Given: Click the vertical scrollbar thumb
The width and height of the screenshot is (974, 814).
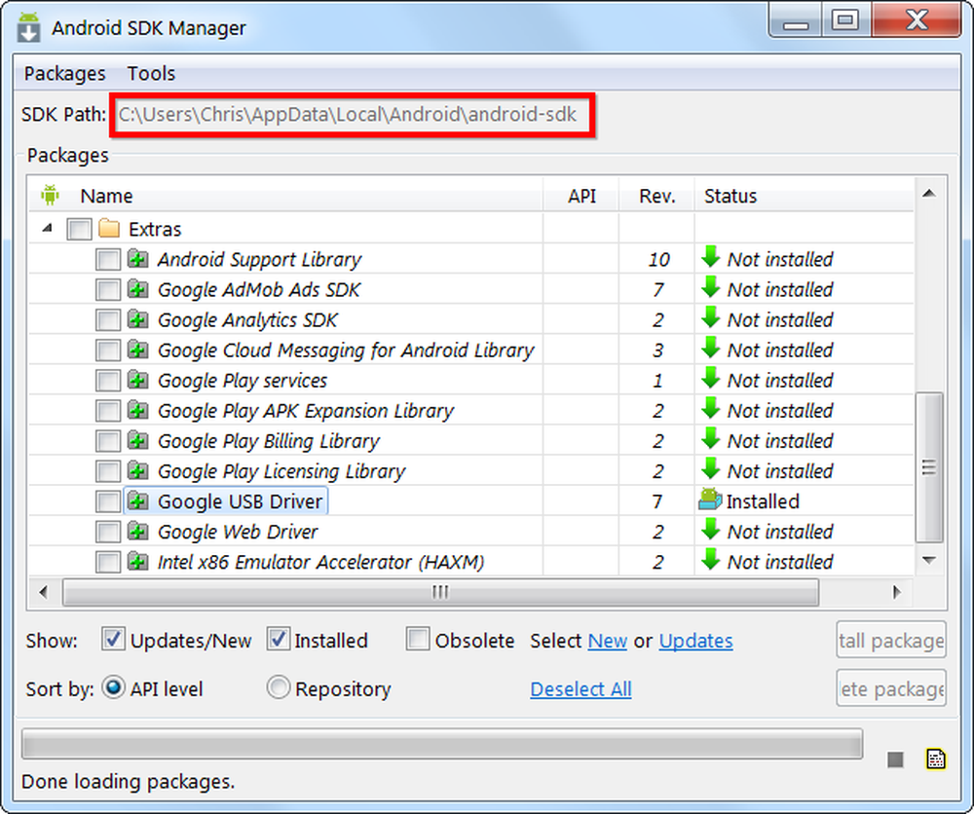Looking at the screenshot, I should (x=929, y=467).
